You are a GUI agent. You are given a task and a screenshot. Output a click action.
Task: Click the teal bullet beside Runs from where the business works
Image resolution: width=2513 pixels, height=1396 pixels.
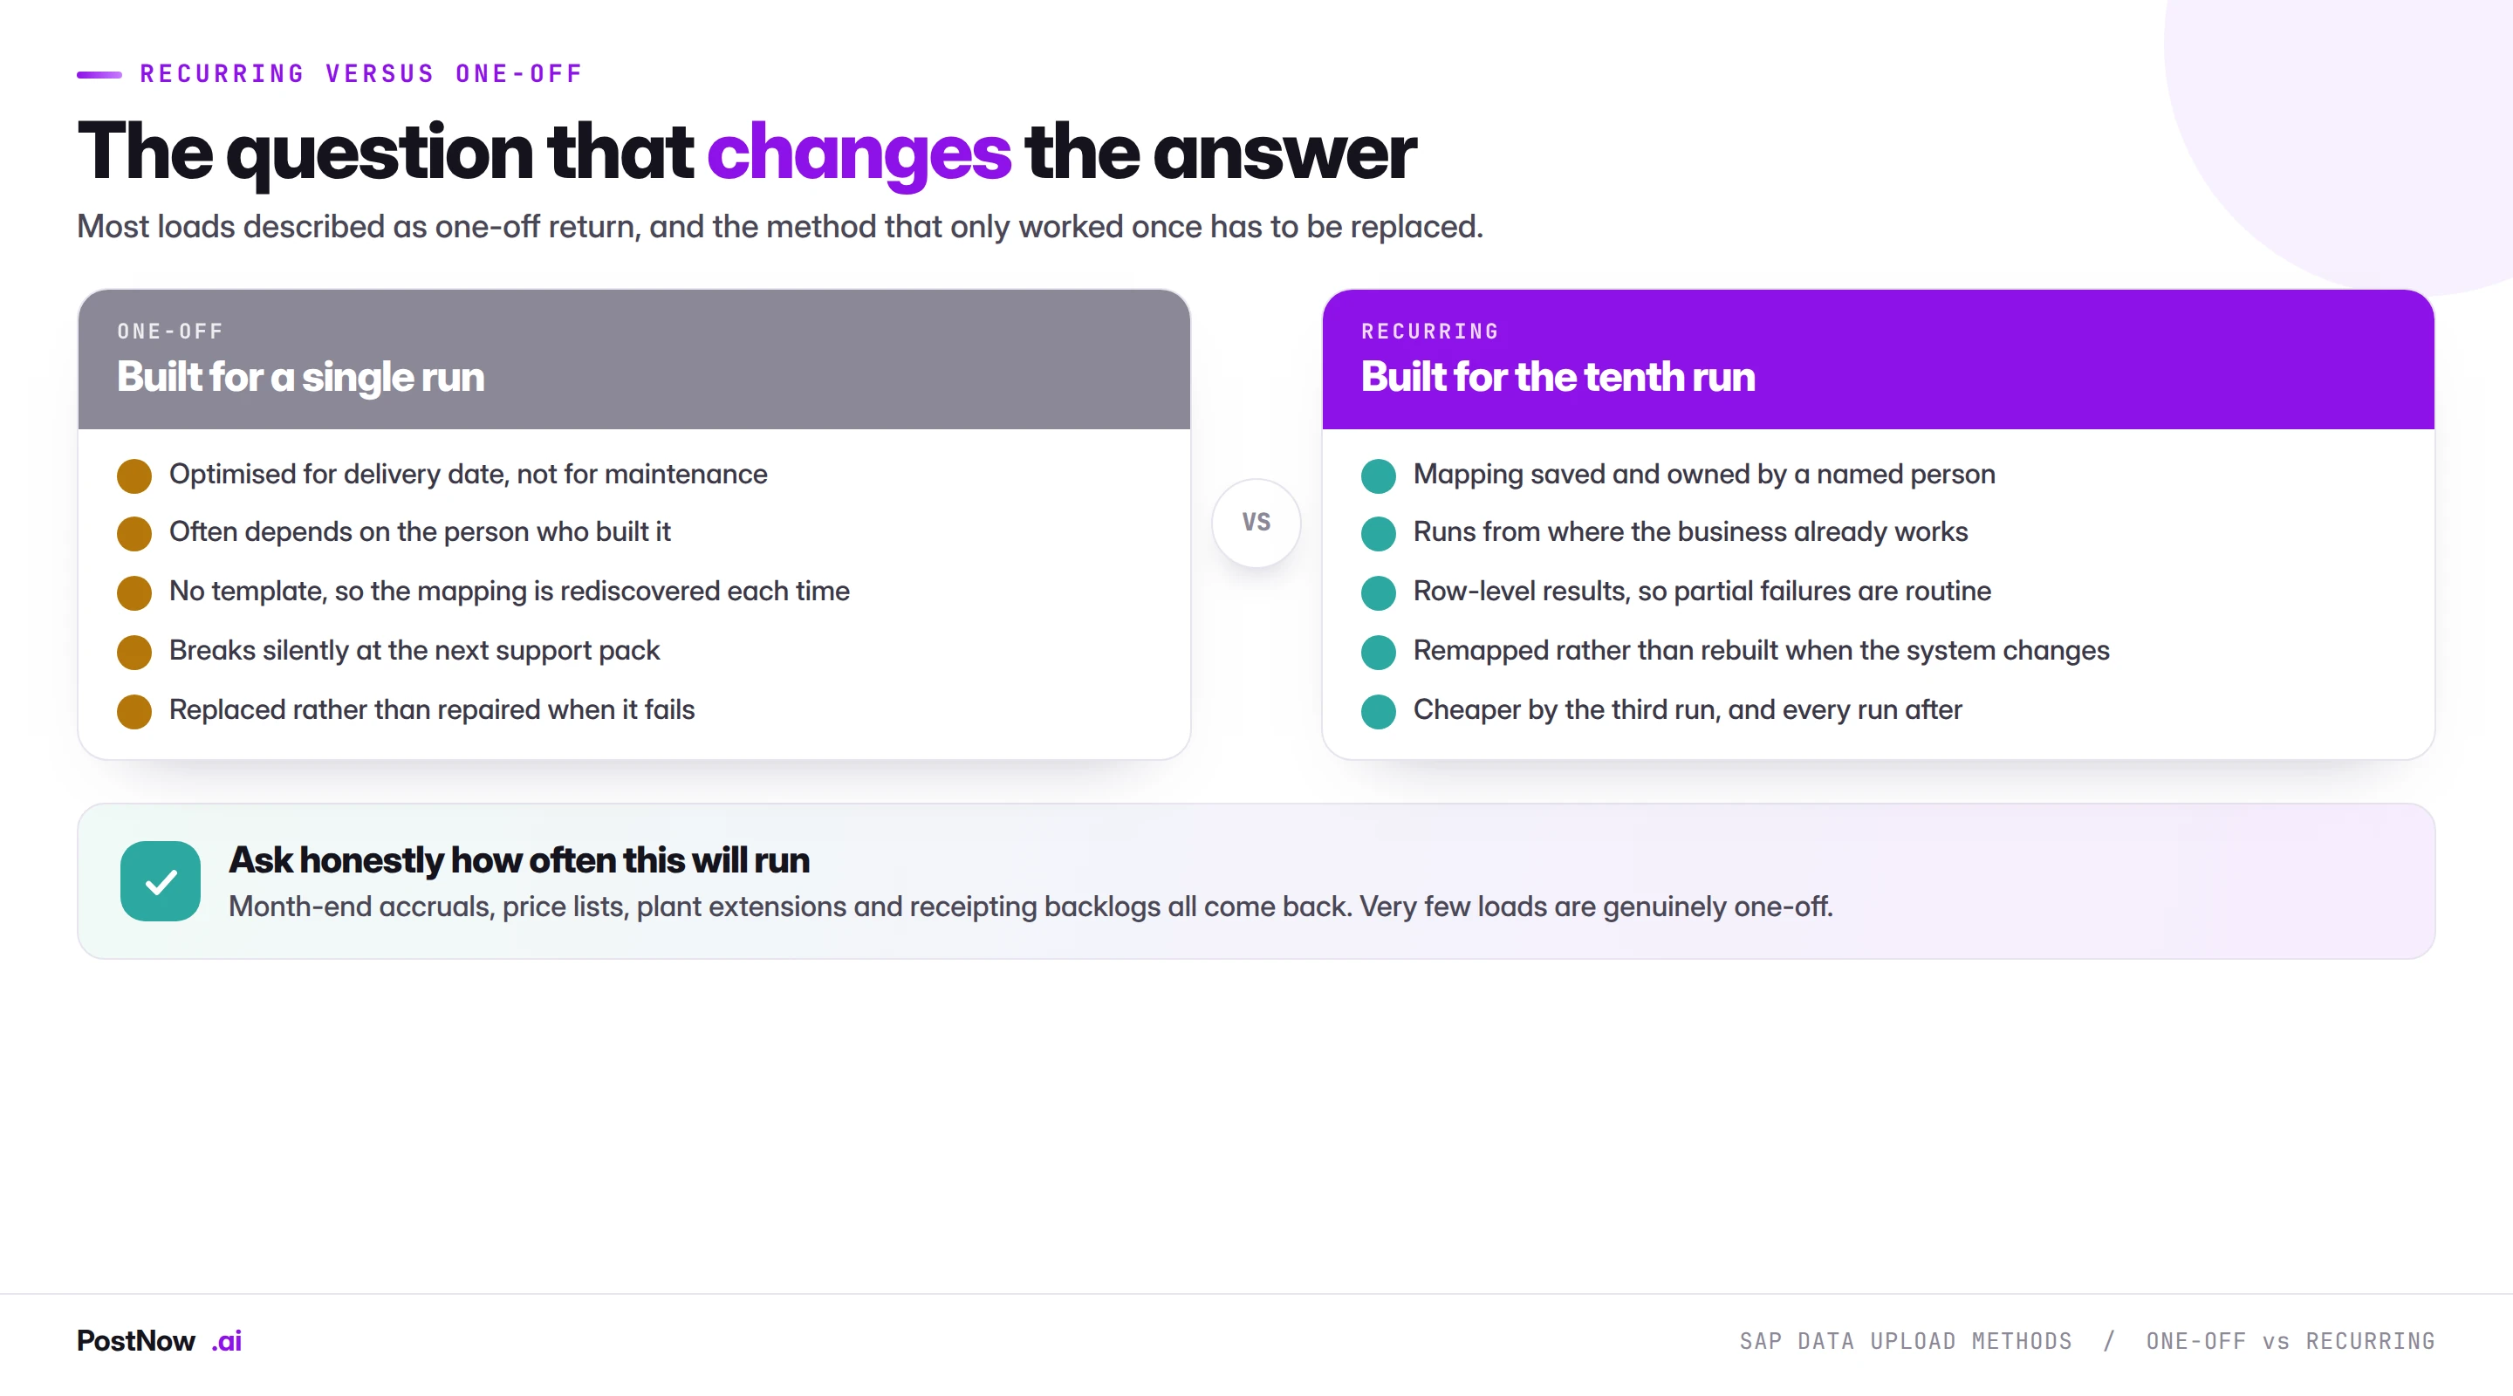(x=1379, y=534)
